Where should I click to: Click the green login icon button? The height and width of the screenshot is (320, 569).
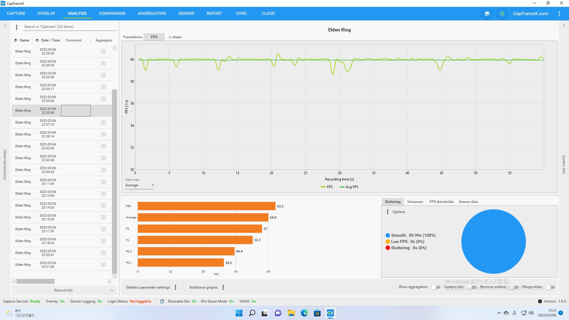(x=502, y=14)
